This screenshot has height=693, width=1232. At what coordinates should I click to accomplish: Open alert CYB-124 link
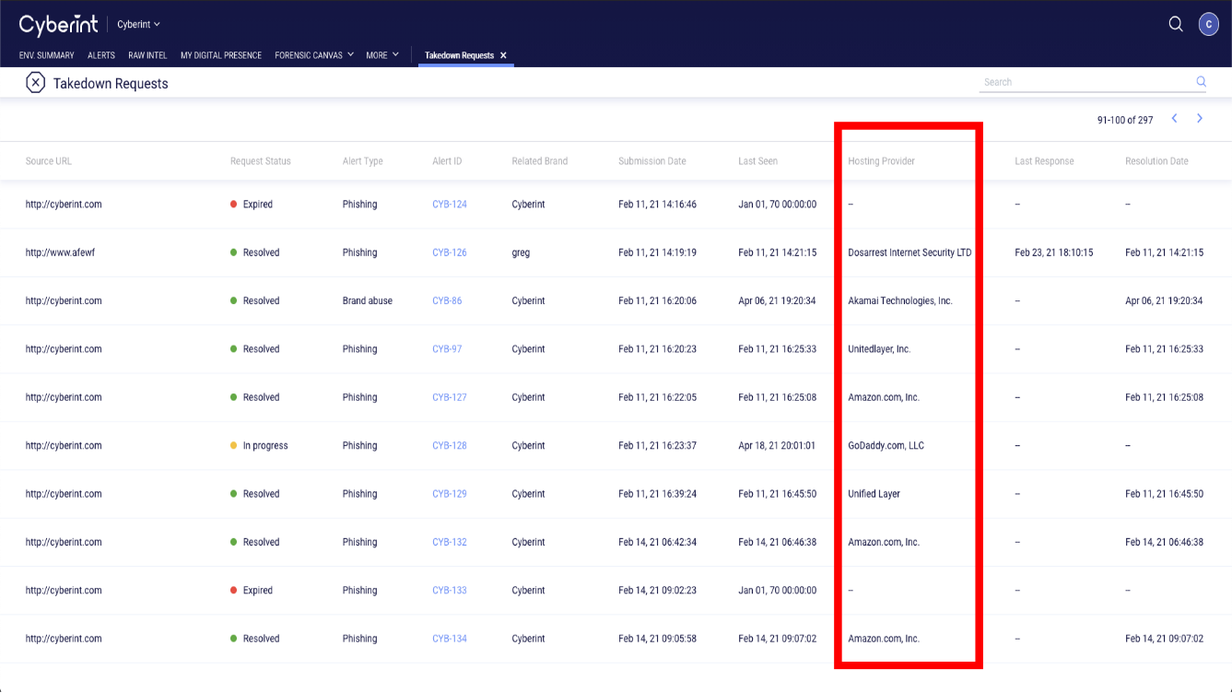(x=450, y=205)
